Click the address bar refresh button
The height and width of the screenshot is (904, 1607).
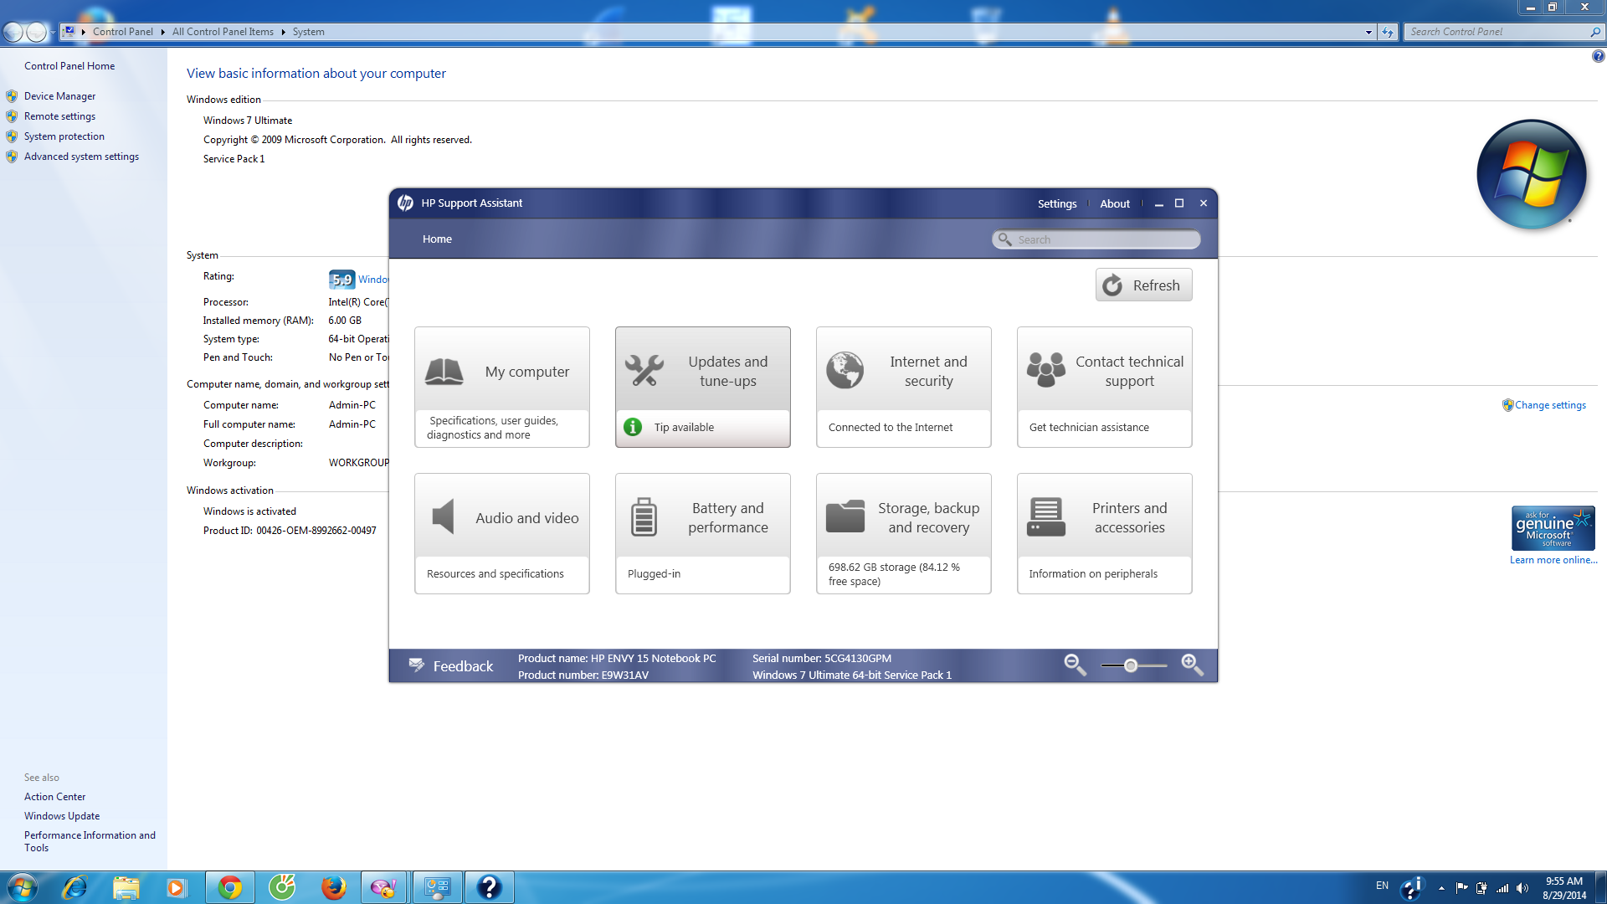pyautogui.click(x=1388, y=32)
